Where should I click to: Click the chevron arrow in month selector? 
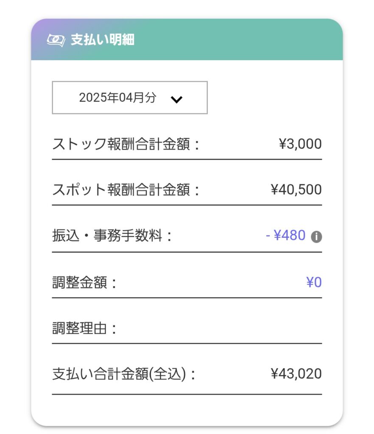177,99
